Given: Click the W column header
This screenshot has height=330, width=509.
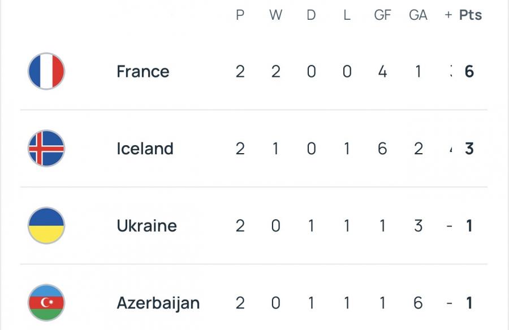Looking at the screenshot, I should click(x=275, y=15).
